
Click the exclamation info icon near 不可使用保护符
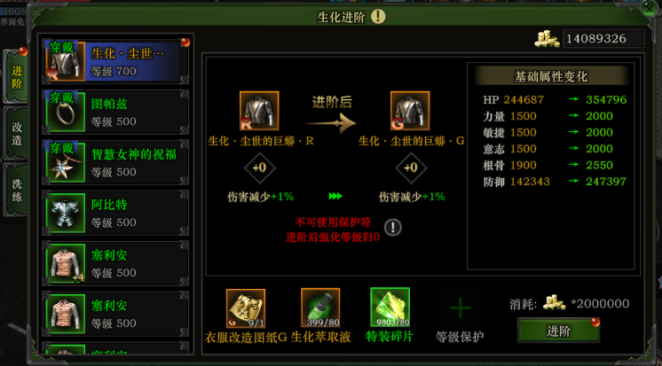(x=393, y=228)
